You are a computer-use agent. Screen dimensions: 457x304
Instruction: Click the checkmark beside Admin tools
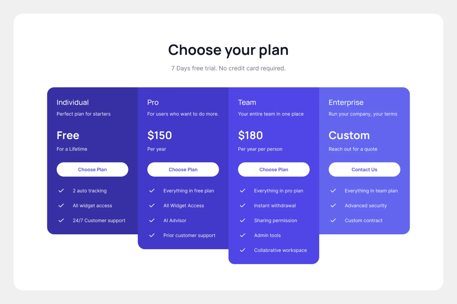pyautogui.click(x=242, y=235)
